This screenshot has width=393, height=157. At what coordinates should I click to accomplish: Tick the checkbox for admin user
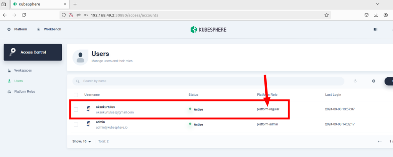[x=76, y=124]
